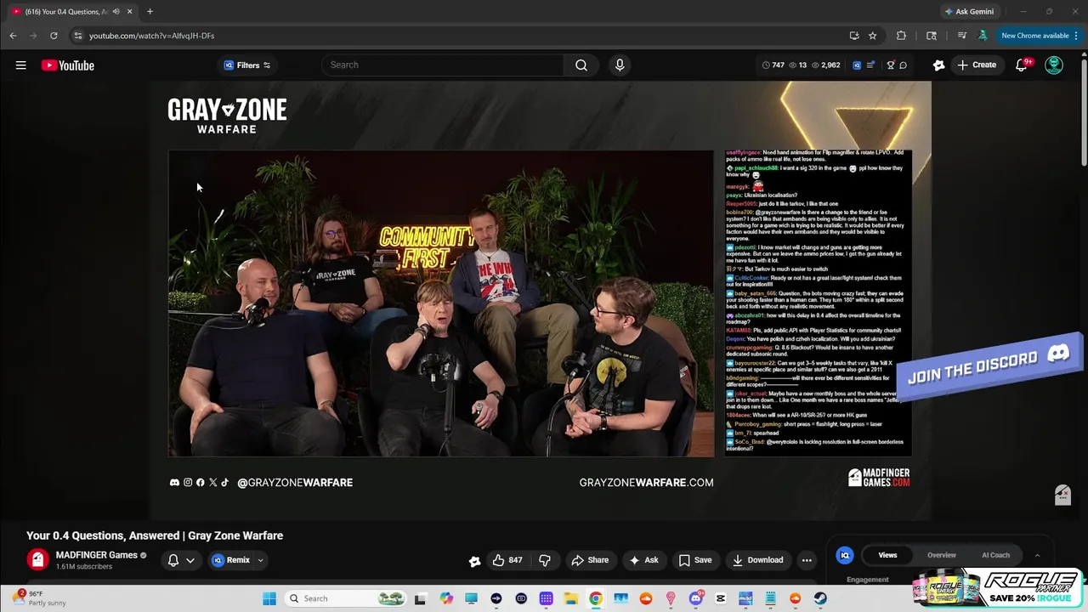The image size is (1088, 612).
Task: Open Discord from the taskbar
Action: 696,598
